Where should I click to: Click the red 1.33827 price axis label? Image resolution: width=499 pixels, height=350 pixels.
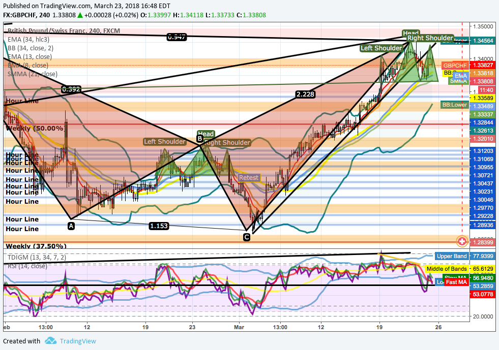[483, 65]
